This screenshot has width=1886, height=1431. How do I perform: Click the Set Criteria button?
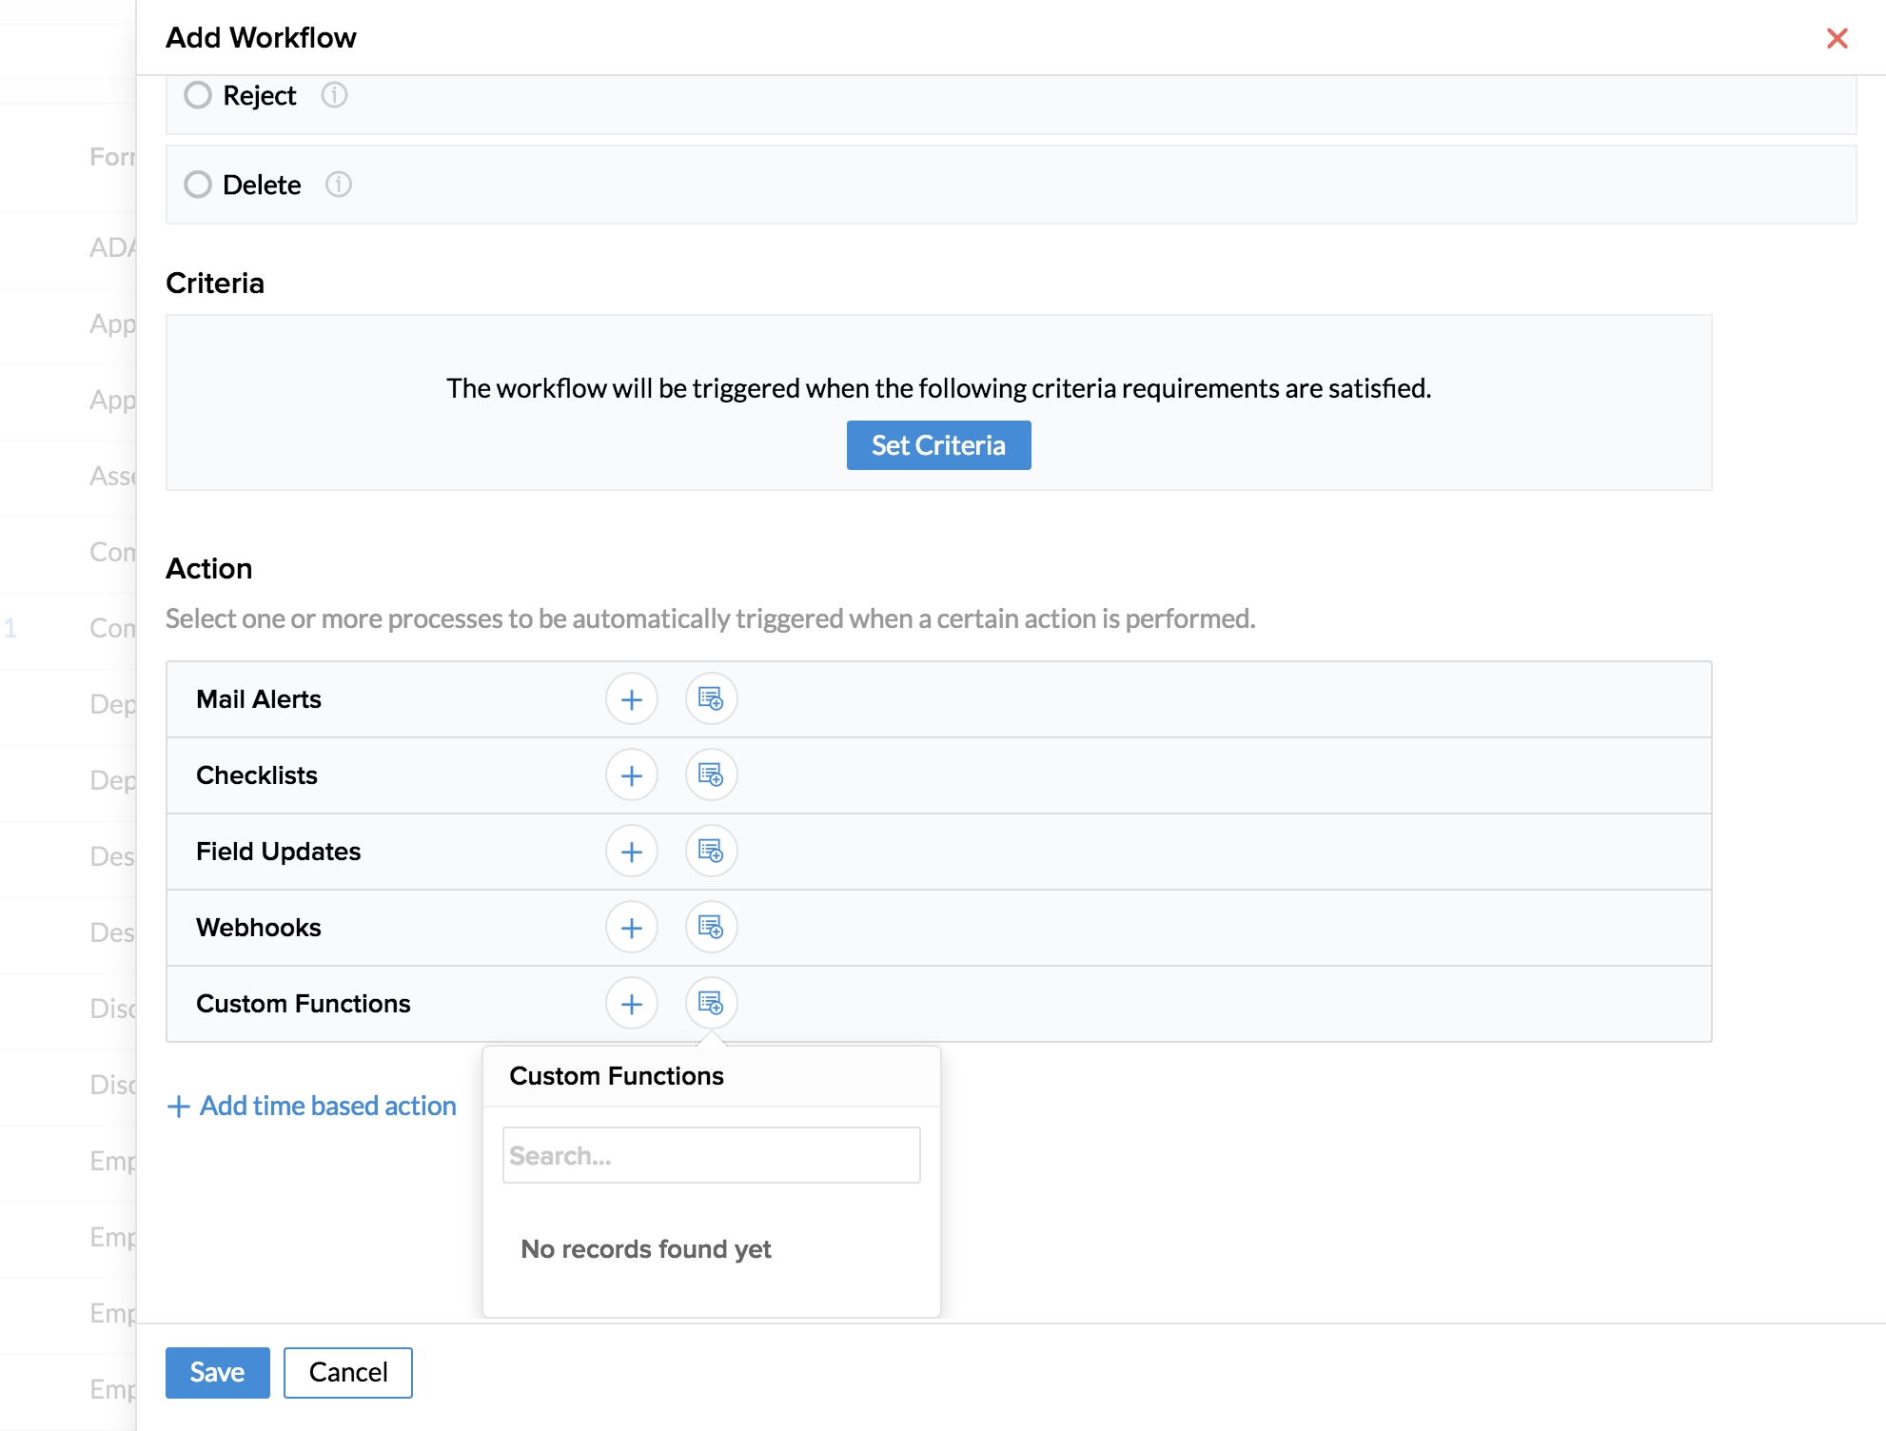click(x=938, y=445)
